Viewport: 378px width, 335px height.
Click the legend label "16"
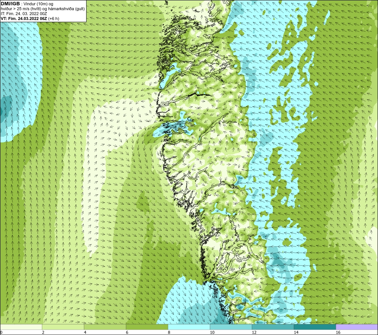[x=338, y=333]
